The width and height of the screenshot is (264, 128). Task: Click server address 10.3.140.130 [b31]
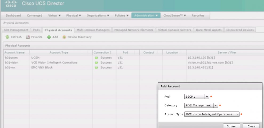point(201,58)
